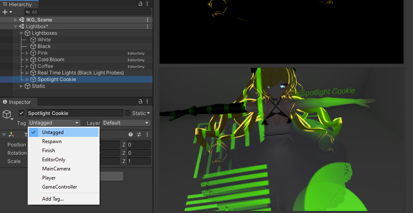Click the Spotlight Cookie label in viewport
The width and height of the screenshot is (413, 213).
coord(327,92)
